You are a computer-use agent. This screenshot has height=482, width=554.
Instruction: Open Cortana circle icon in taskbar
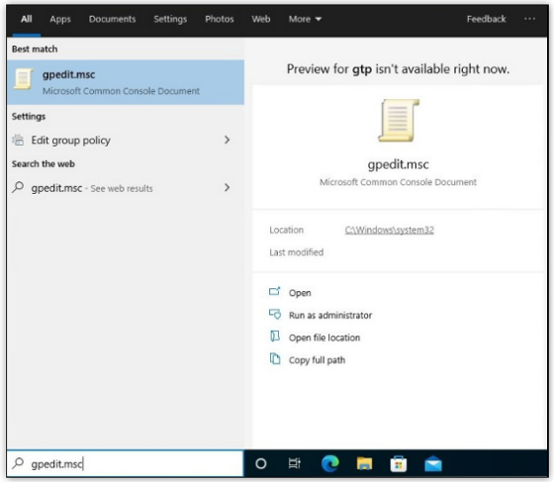(261, 463)
